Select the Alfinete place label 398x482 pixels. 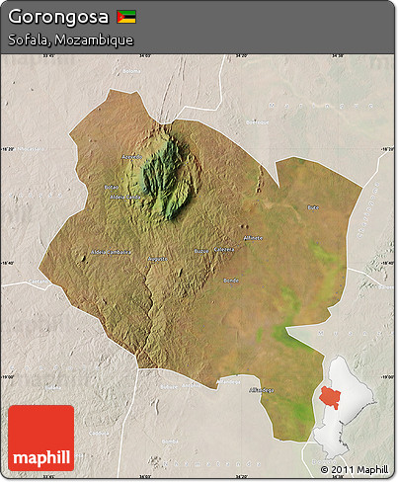coord(253,238)
